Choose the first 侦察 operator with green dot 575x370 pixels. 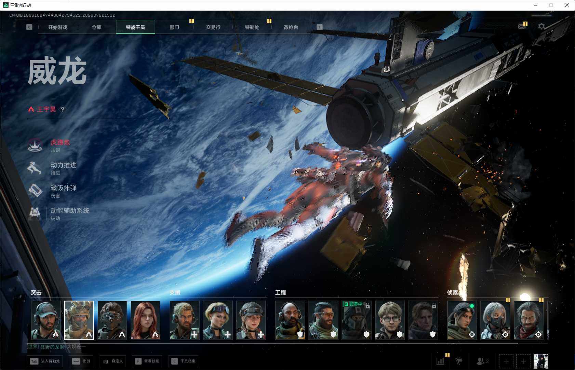(x=462, y=320)
